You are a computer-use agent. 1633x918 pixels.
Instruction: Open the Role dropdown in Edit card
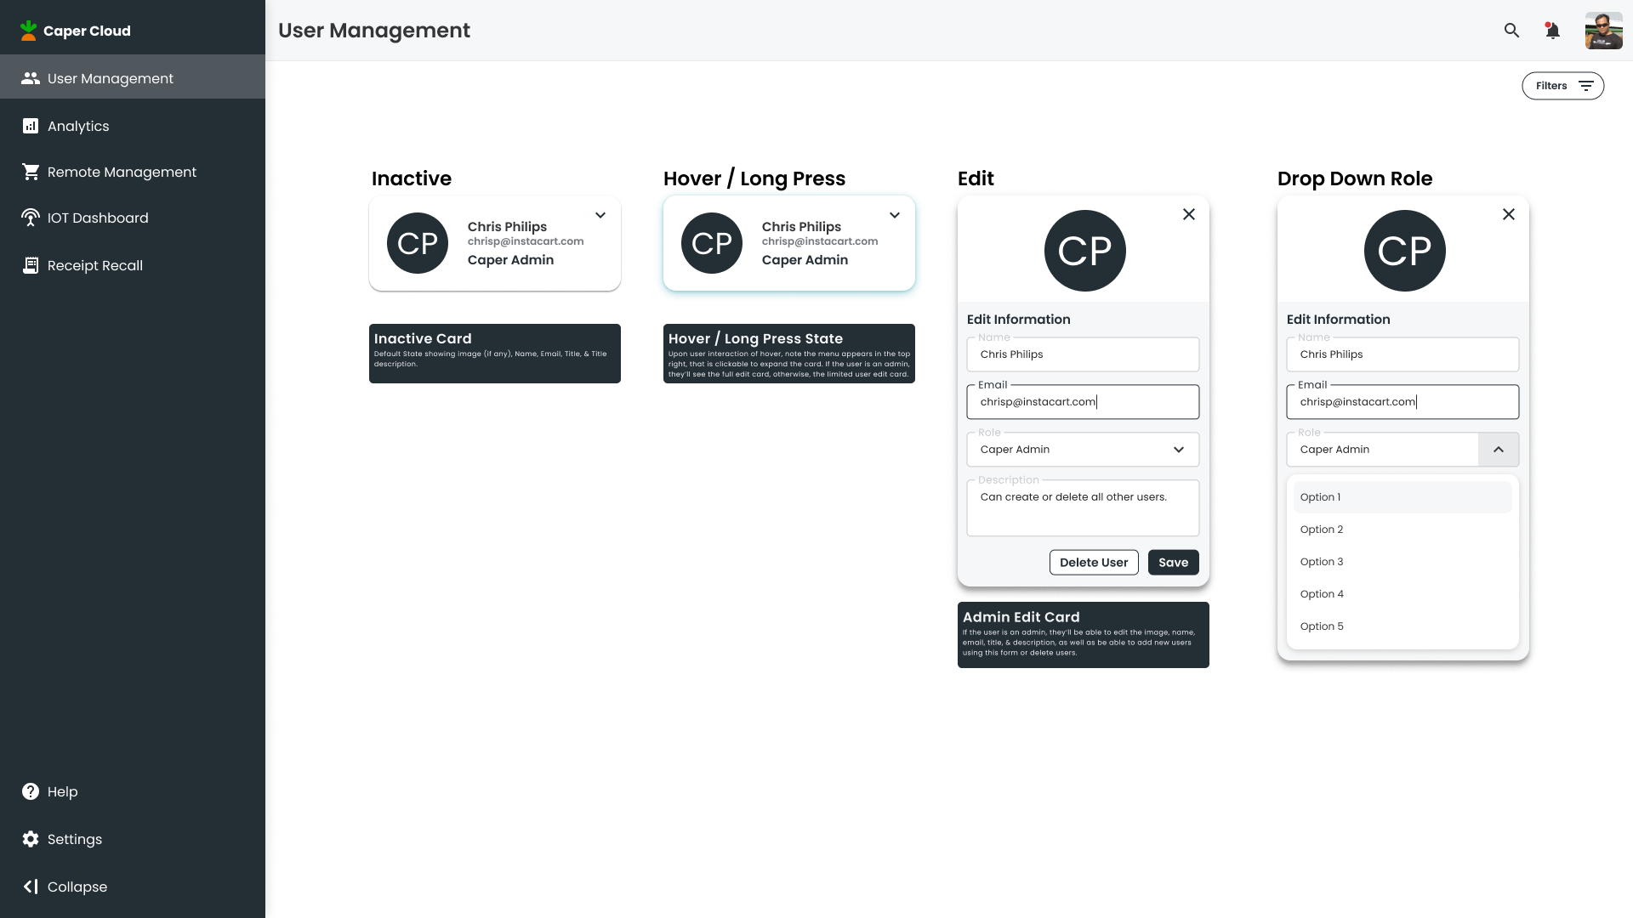click(1178, 450)
